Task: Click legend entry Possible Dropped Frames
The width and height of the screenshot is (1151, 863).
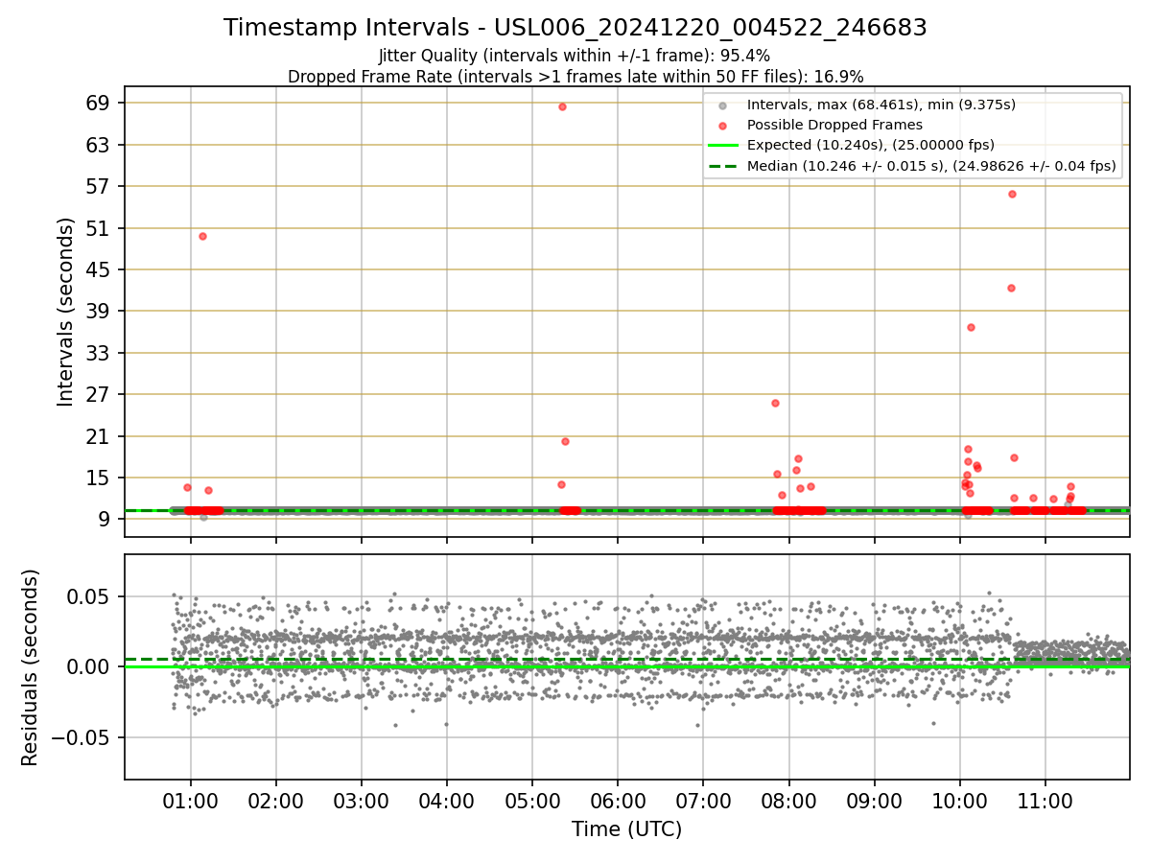Action: (834, 125)
